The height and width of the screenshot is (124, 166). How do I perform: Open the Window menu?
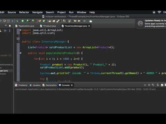point(82,12)
